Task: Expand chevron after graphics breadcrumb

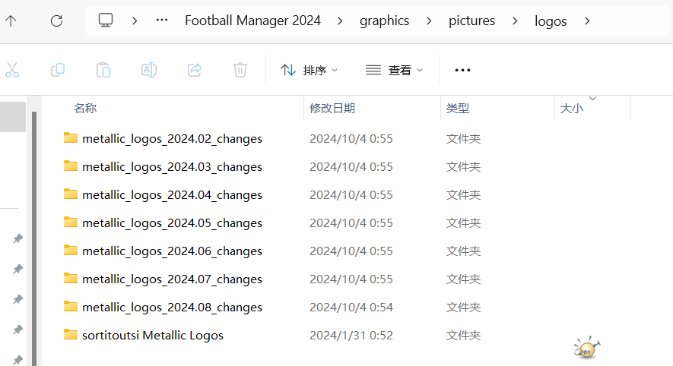Action: pos(429,21)
